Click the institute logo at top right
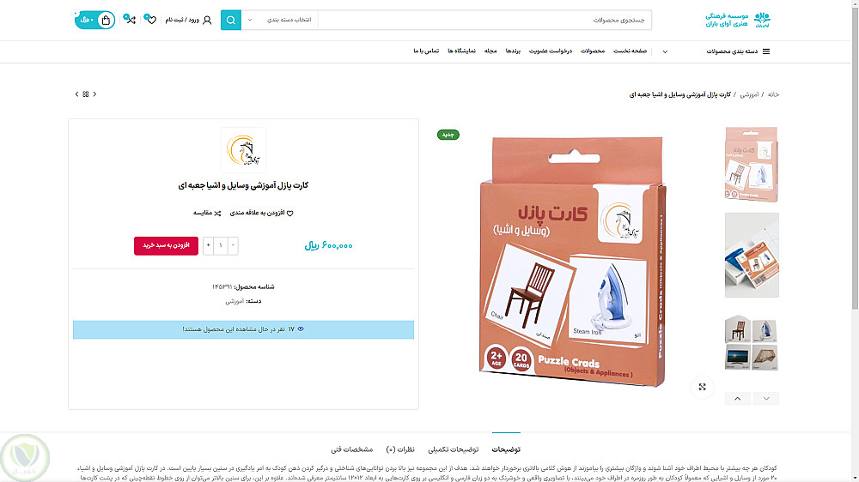The height and width of the screenshot is (482, 859). 738,21
